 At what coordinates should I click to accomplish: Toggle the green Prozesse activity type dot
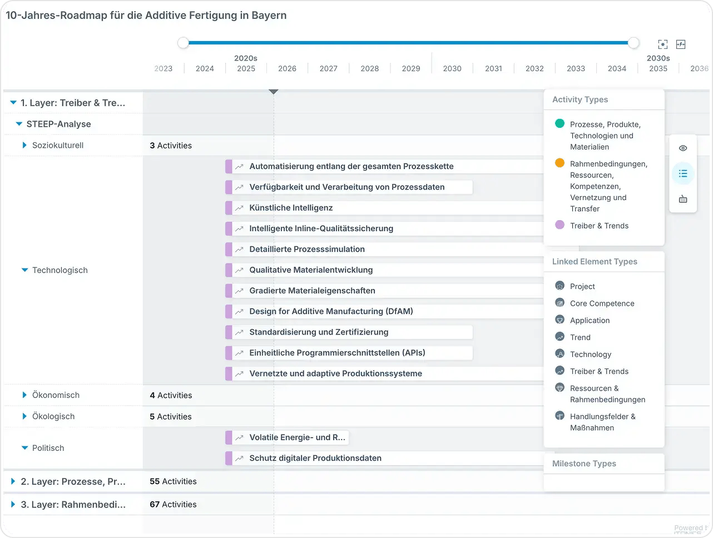coord(559,123)
